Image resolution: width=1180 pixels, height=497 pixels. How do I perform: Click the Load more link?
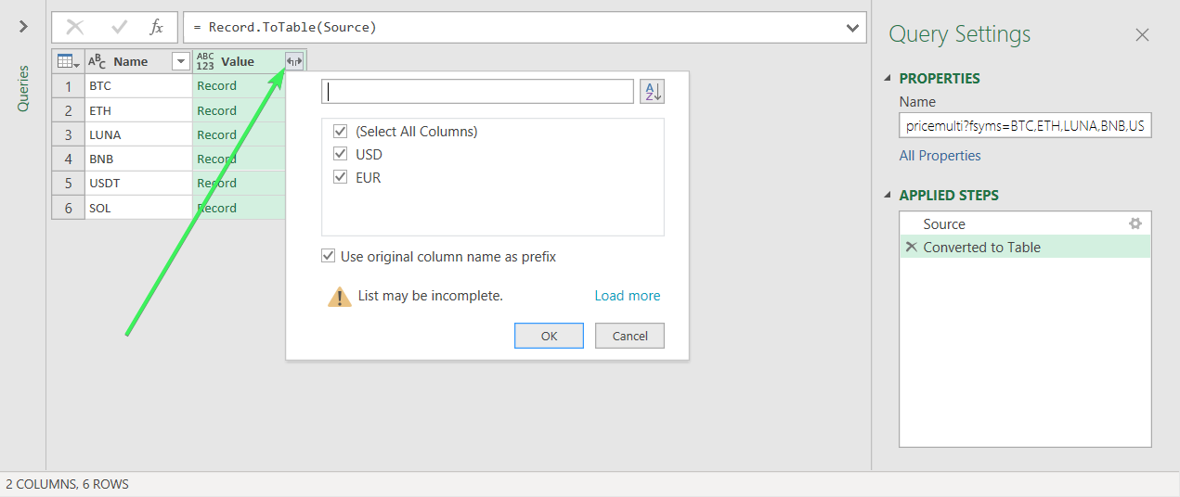(x=628, y=296)
